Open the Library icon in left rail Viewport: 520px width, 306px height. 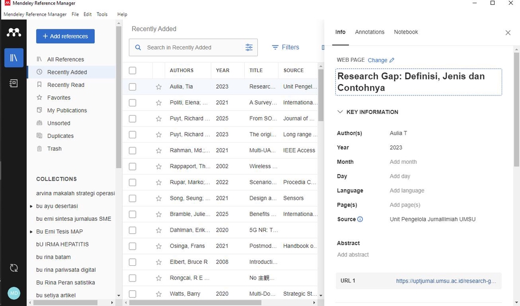14,58
